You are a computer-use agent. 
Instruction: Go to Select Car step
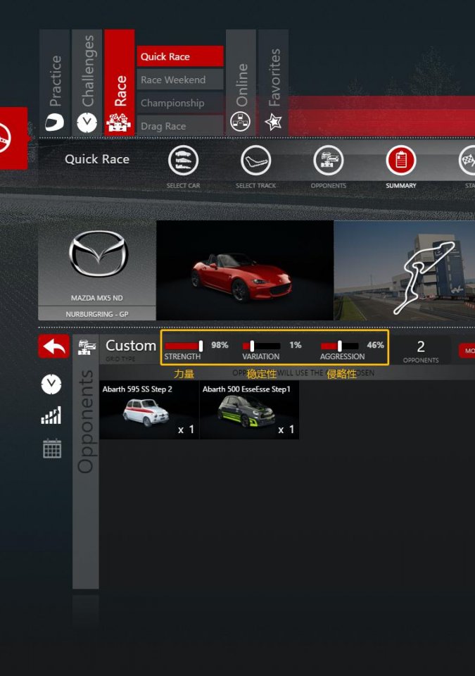point(183,161)
